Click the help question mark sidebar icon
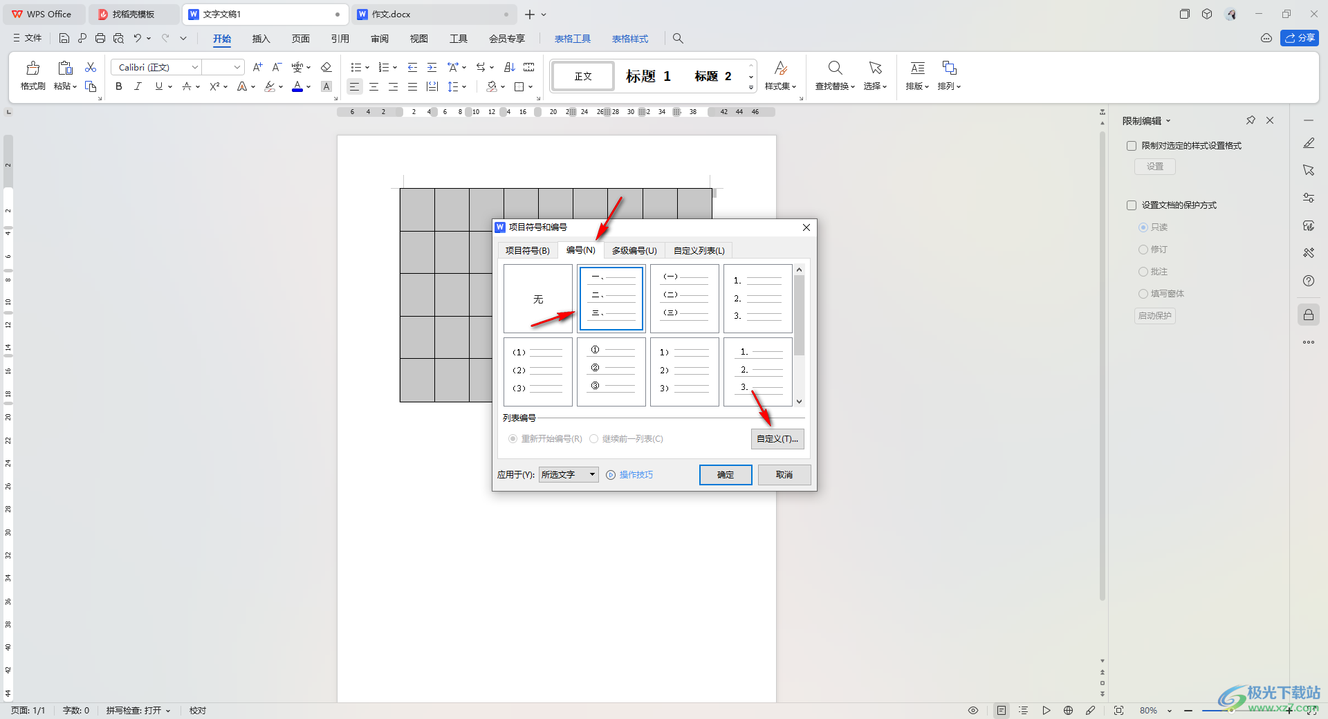Viewport: 1328px width, 719px height. pyautogui.click(x=1309, y=281)
